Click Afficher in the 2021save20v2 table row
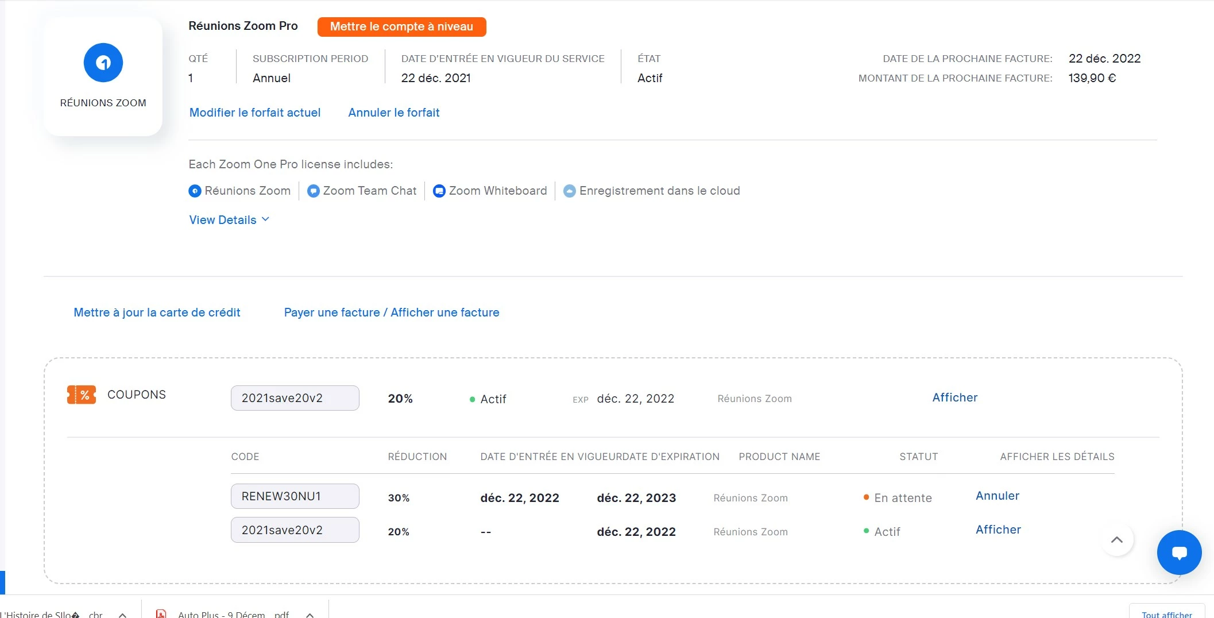This screenshot has width=1214, height=618. point(998,530)
